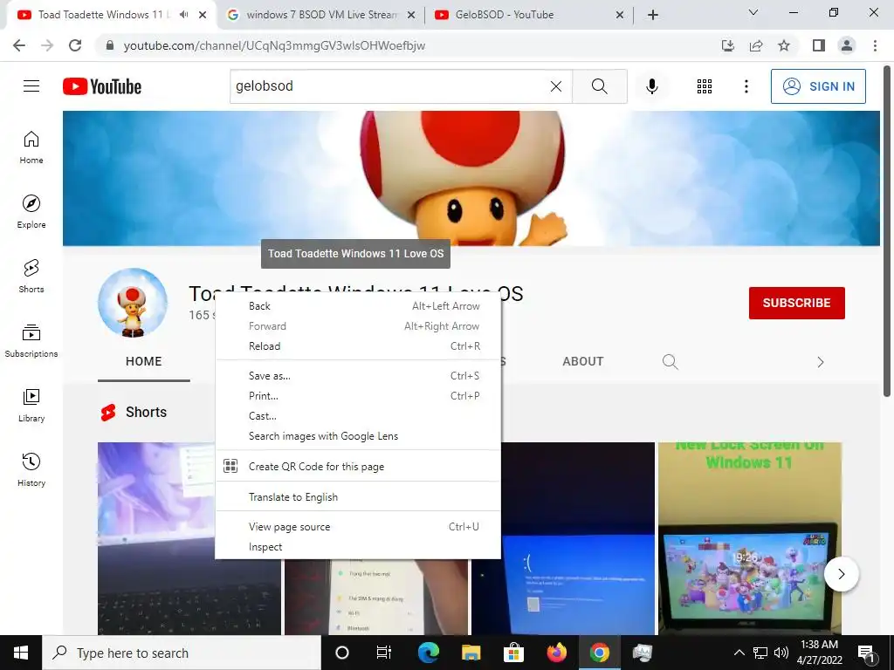Close the Toad Toadette Windows 11 tab
Viewport: 894px width, 670px height.
tap(203, 15)
